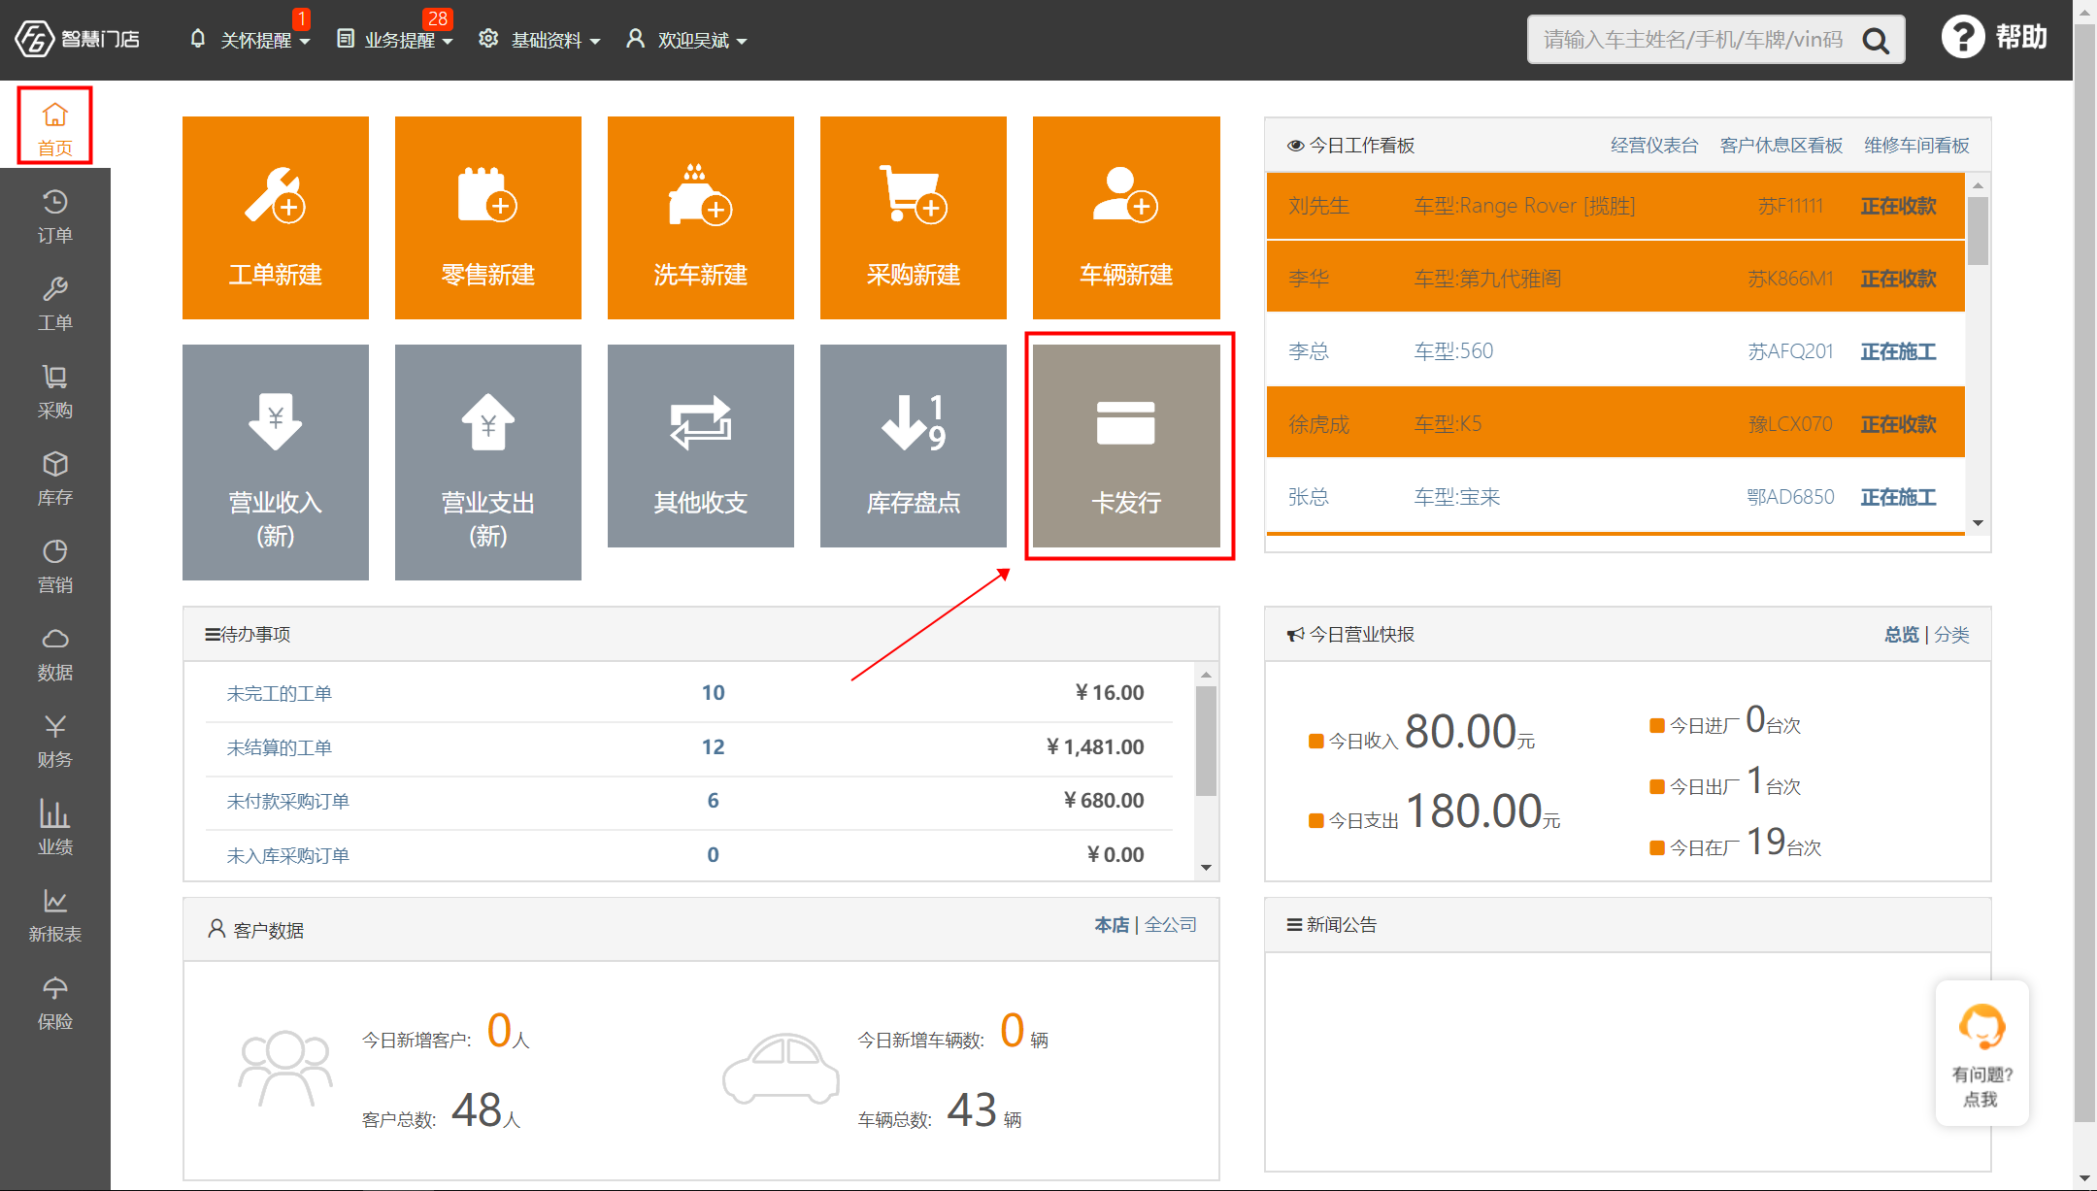
Task: Go to 首页 home in sidebar
Action: click(55, 127)
